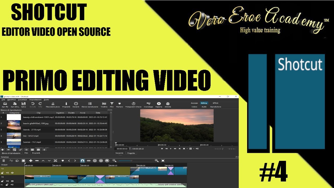The height and width of the screenshot is (188, 334).
Task: Zoom out the timeline magnifier
Action: [115, 161]
